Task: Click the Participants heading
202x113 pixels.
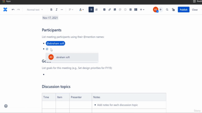Action: 52,30
